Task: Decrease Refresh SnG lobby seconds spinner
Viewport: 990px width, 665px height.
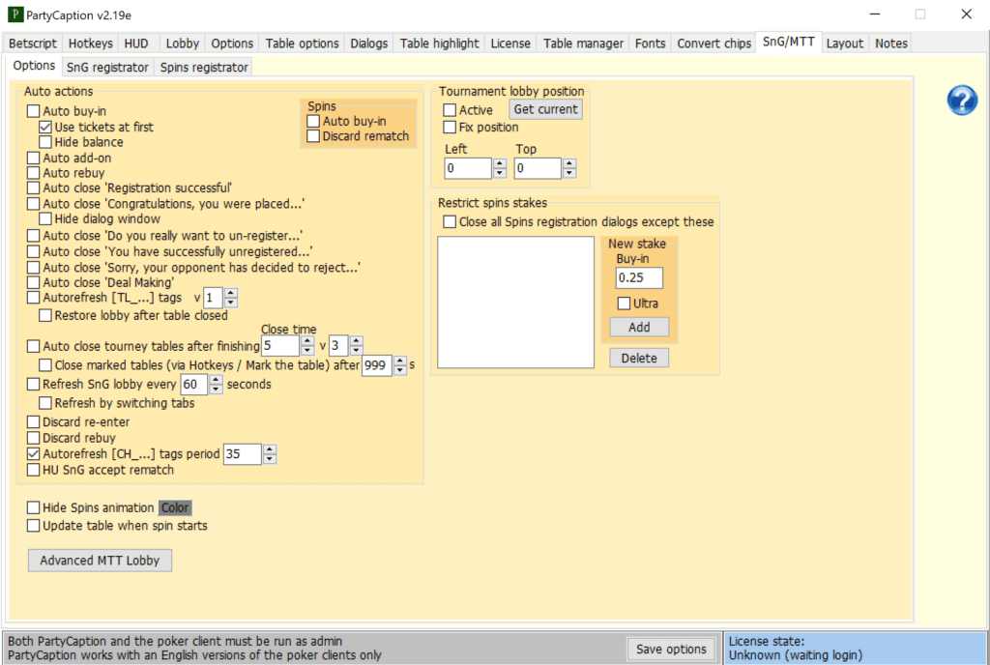Action: (x=216, y=390)
